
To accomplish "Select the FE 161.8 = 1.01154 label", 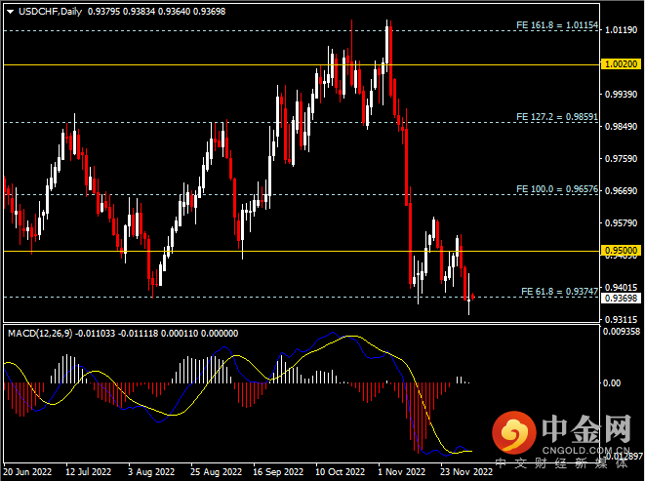I will pyautogui.click(x=556, y=24).
